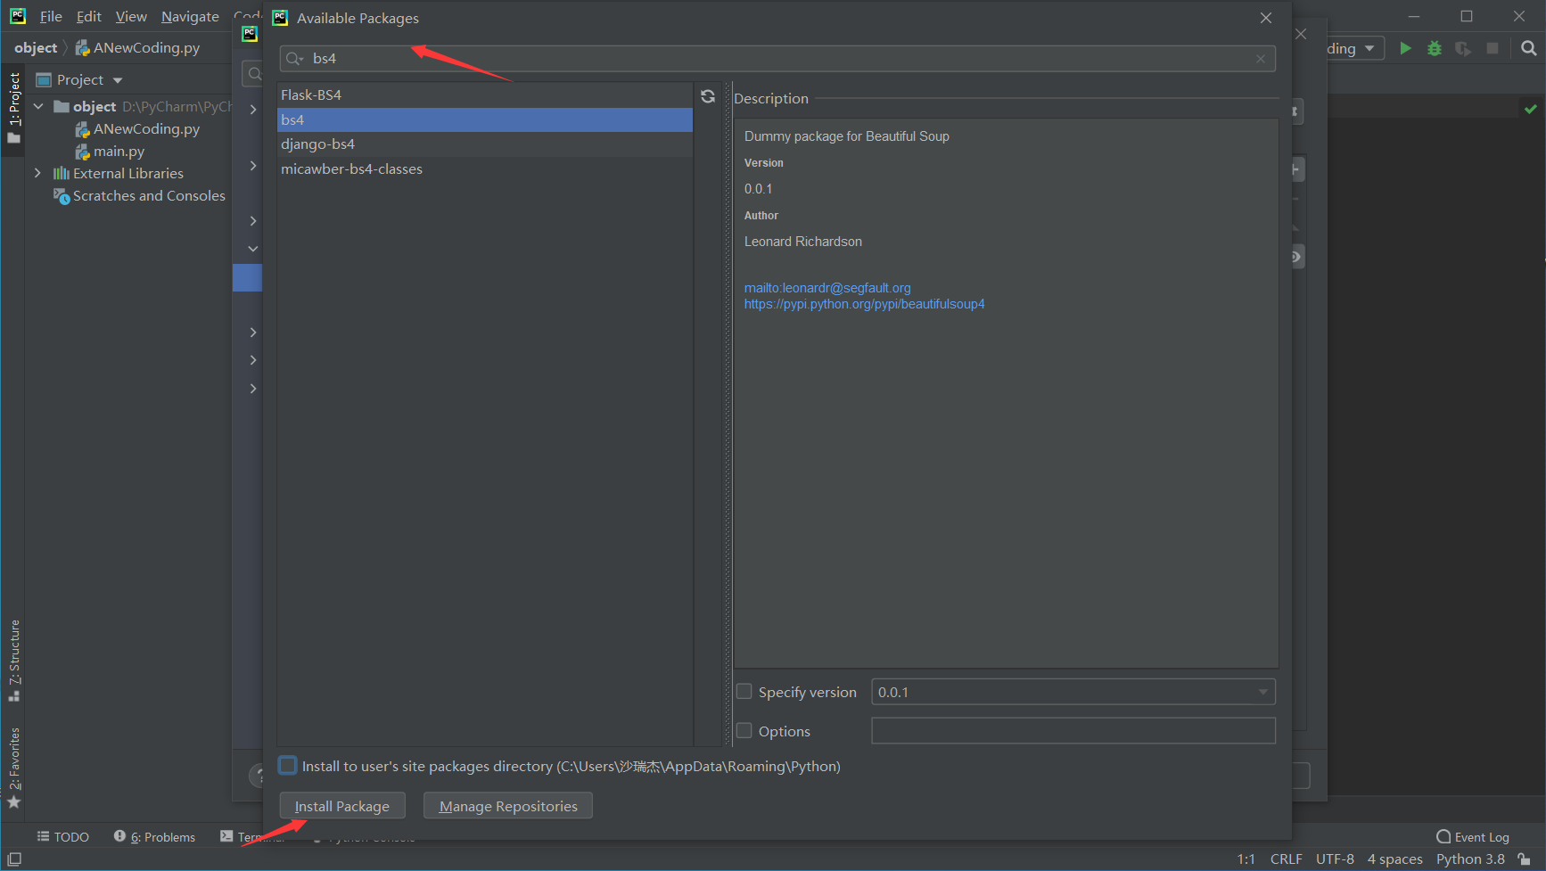Open the Project view dropdown arrow
This screenshot has height=871, width=1546.
[x=118, y=80]
